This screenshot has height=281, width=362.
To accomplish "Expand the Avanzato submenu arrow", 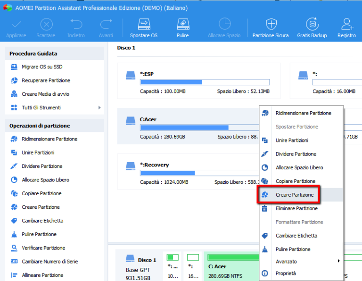I will tap(338, 261).
